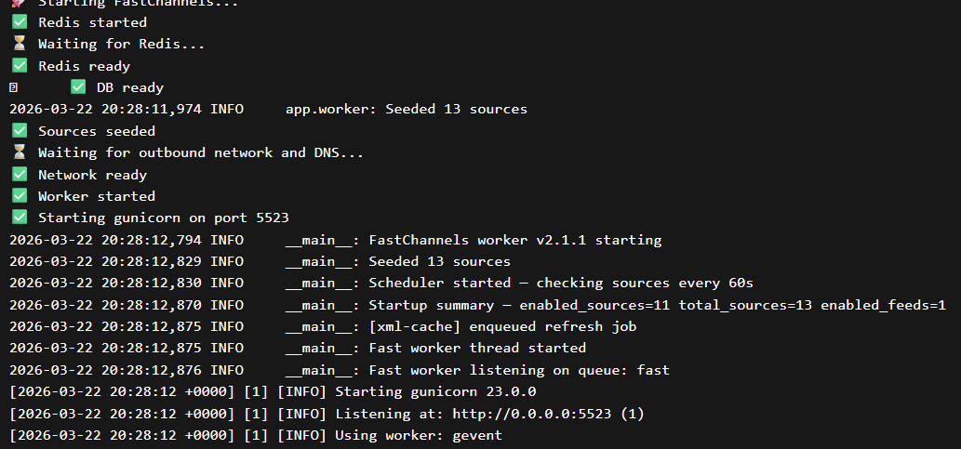Click the green checkmark next to DB ready
Image resolution: width=961 pixels, height=449 pixels.
78,87
